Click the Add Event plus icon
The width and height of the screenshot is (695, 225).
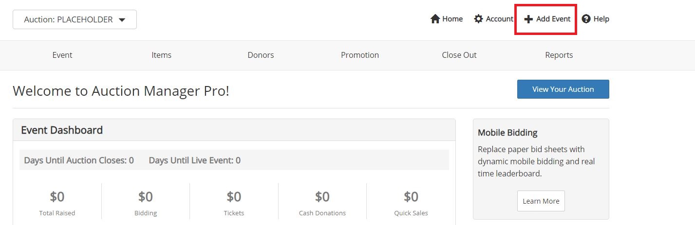point(528,19)
